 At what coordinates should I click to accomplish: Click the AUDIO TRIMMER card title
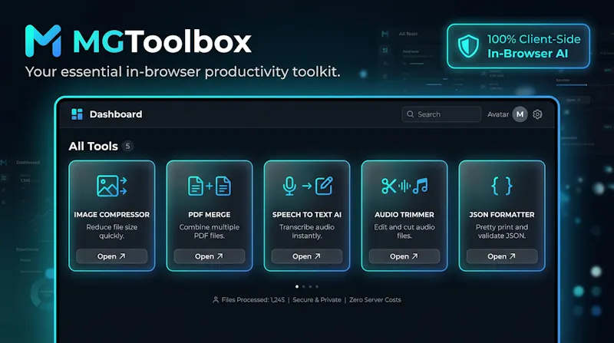[x=404, y=215]
